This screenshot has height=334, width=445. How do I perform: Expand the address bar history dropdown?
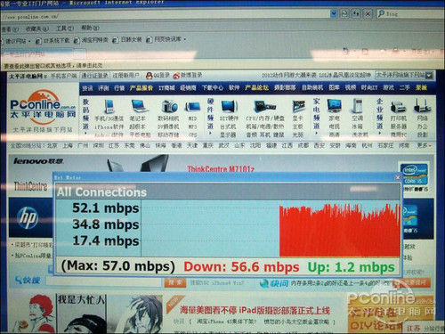pos(334,13)
